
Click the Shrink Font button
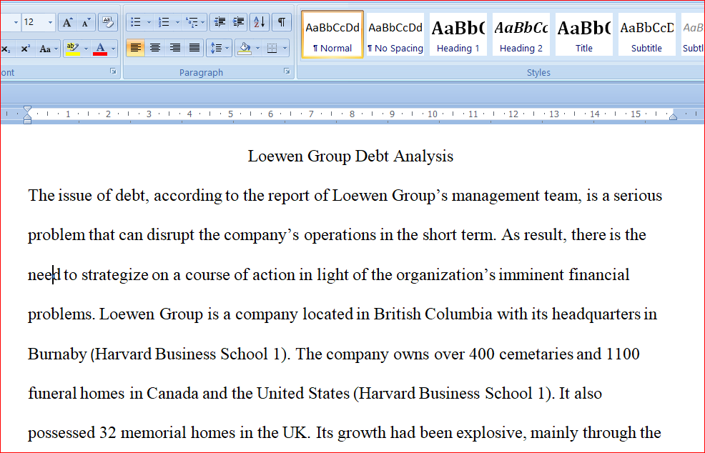86,22
